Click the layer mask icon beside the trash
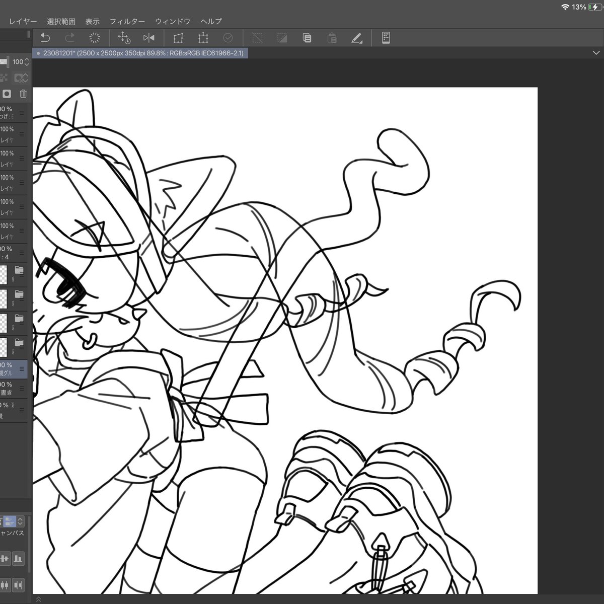604x604 pixels. tap(7, 94)
